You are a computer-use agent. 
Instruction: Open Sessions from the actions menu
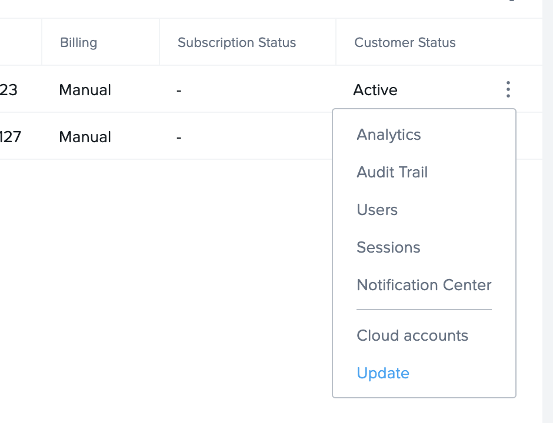click(x=388, y=247)
